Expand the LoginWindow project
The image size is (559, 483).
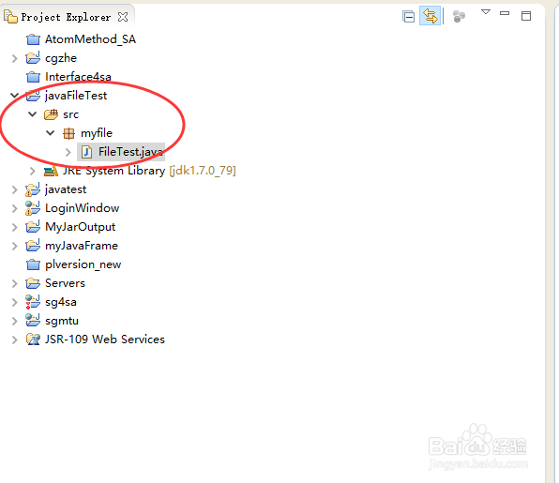[15, 208]
